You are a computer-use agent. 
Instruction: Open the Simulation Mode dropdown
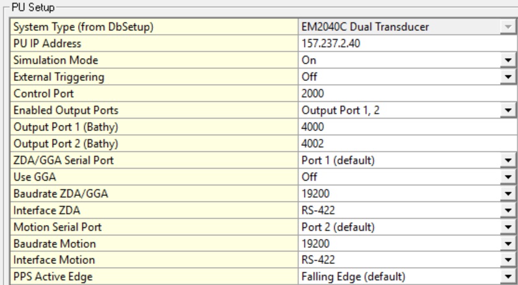click(x=509, y=61)
